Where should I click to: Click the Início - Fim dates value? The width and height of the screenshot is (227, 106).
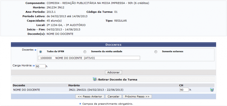[x=63, y=30]
